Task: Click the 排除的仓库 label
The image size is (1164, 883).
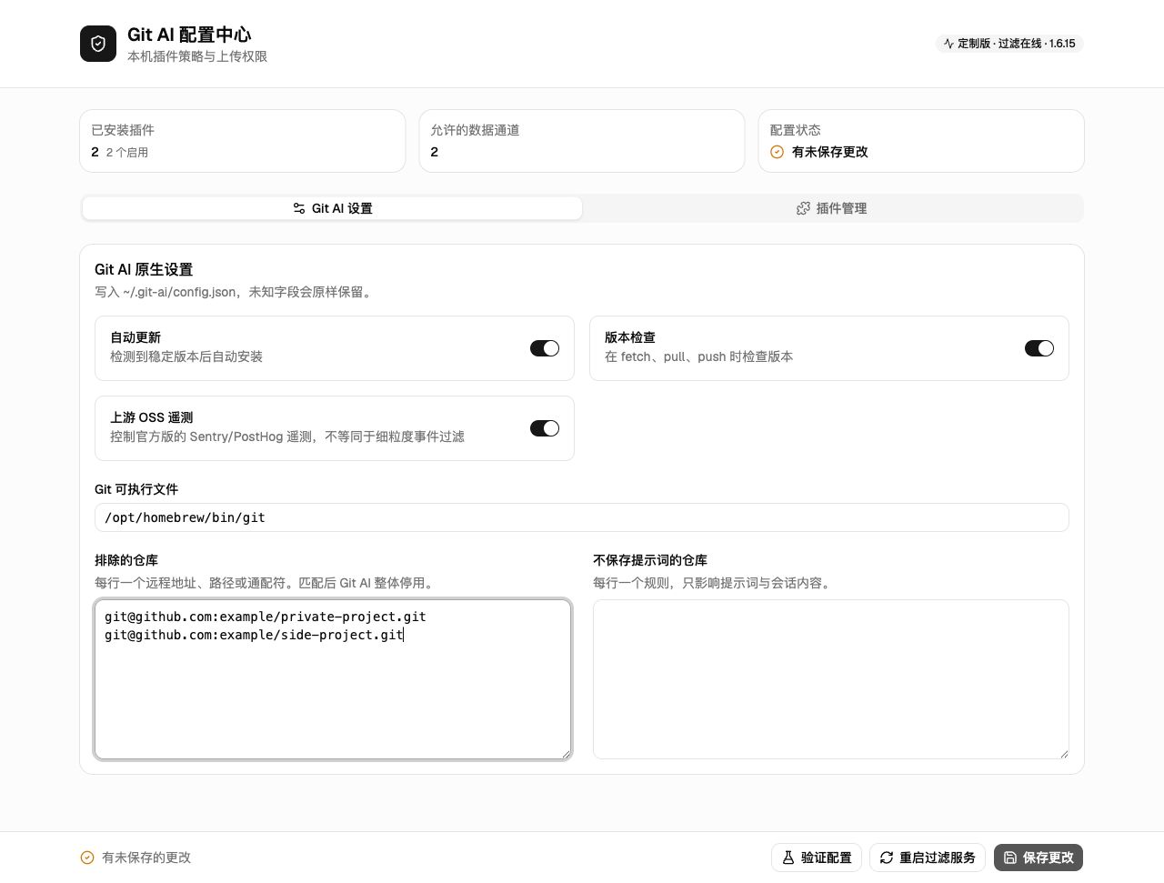Action: 126,560
